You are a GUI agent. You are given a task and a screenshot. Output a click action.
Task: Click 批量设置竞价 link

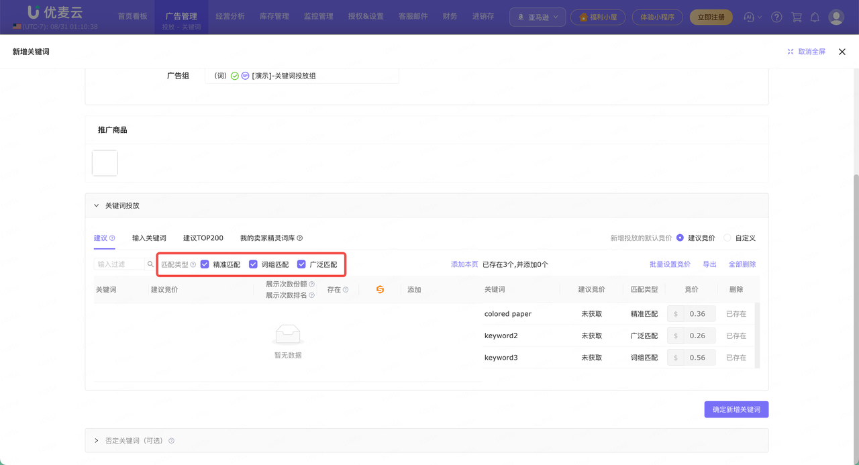(x=670, y=264)
